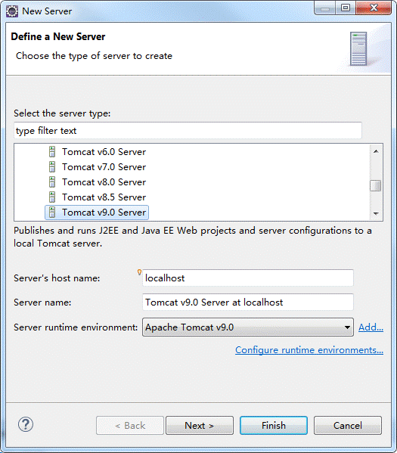This screenshot has height=453, width=397.
Task: Click the Tomcat v9.0 Server icon
Action: (x=52, y=213)
